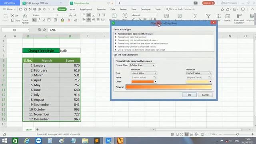The image size is (256, 144).
Task: Click the Undo icon in quick access toolbar
Action: (x=44, y=9)
